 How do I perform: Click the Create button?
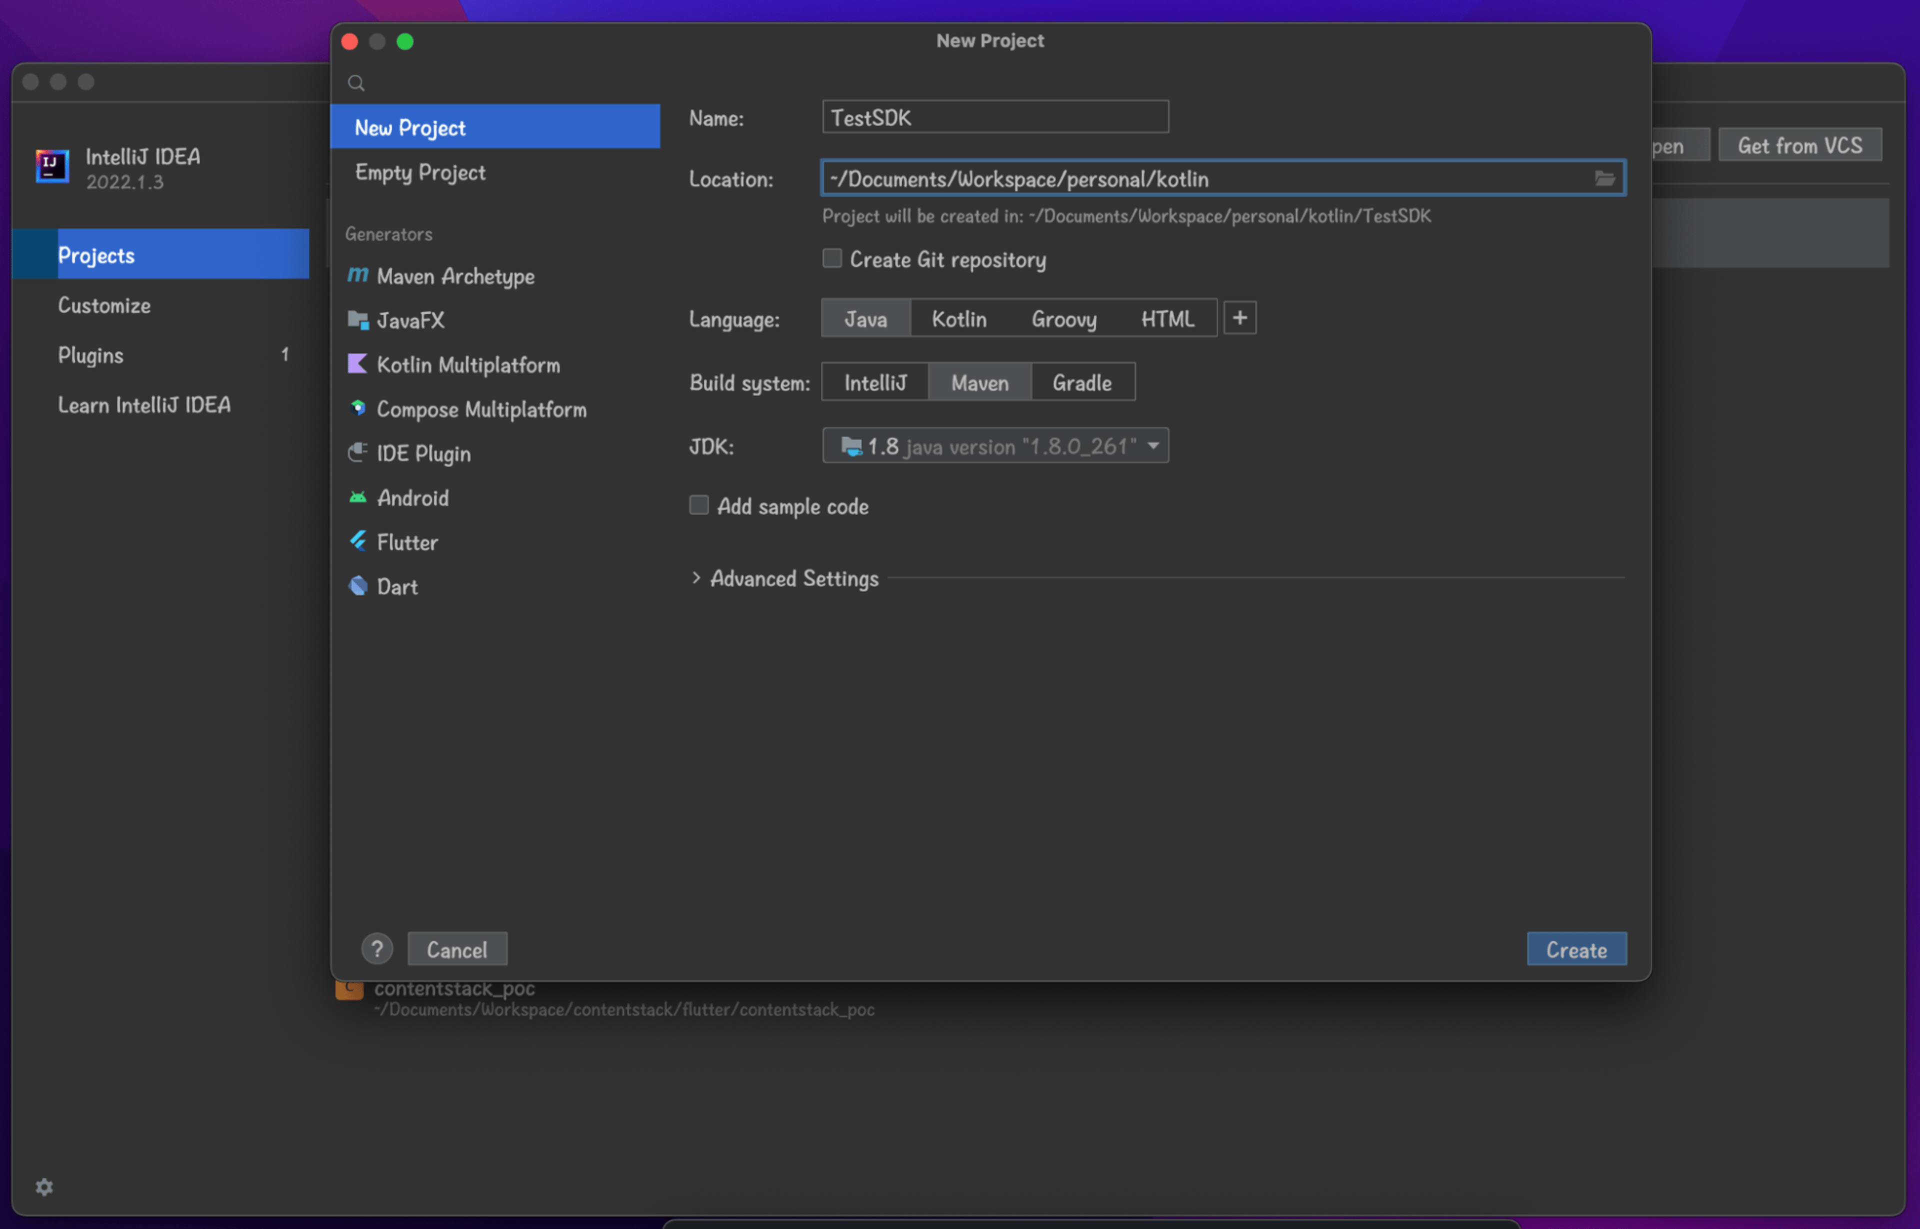(x=1577, y=949)
